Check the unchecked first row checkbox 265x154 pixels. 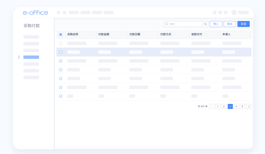(61, 43)
